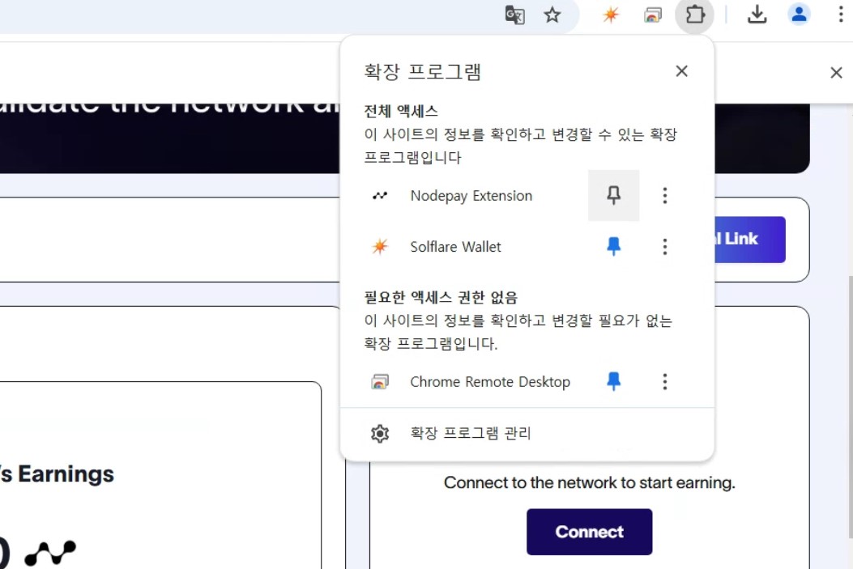Click the partially hidden Link button
Viewport: 853px width, 569px height.
pos(749,239)
